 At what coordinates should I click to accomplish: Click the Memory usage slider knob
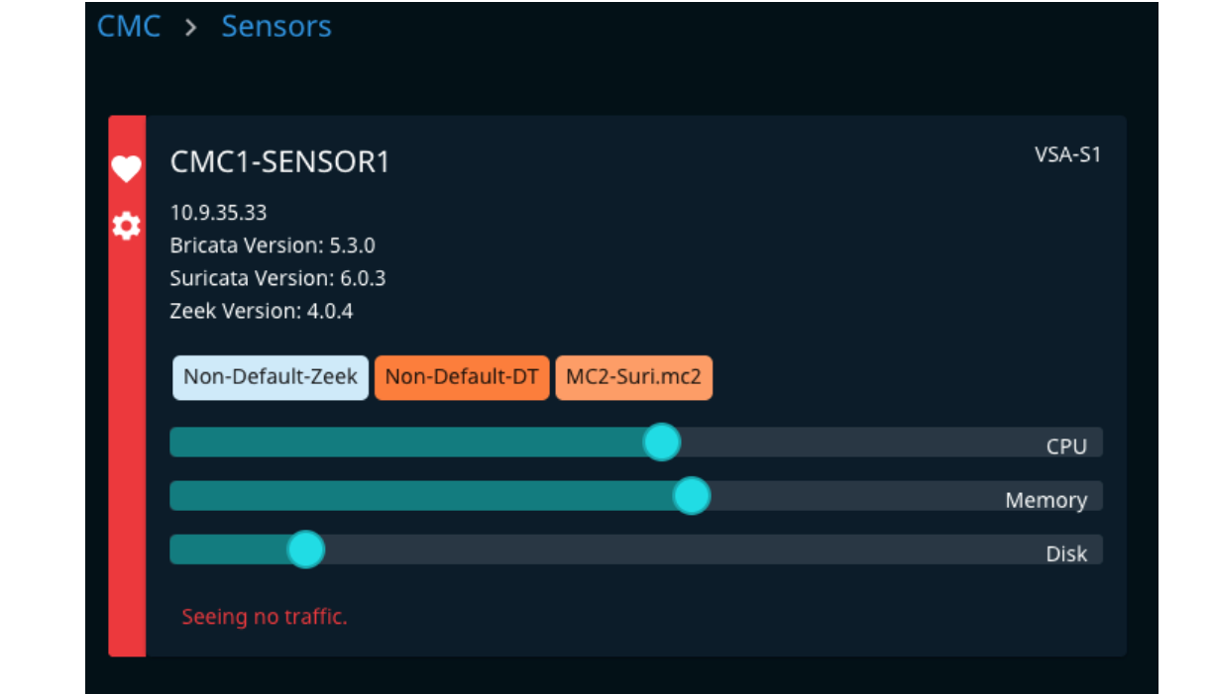[692, 495]
